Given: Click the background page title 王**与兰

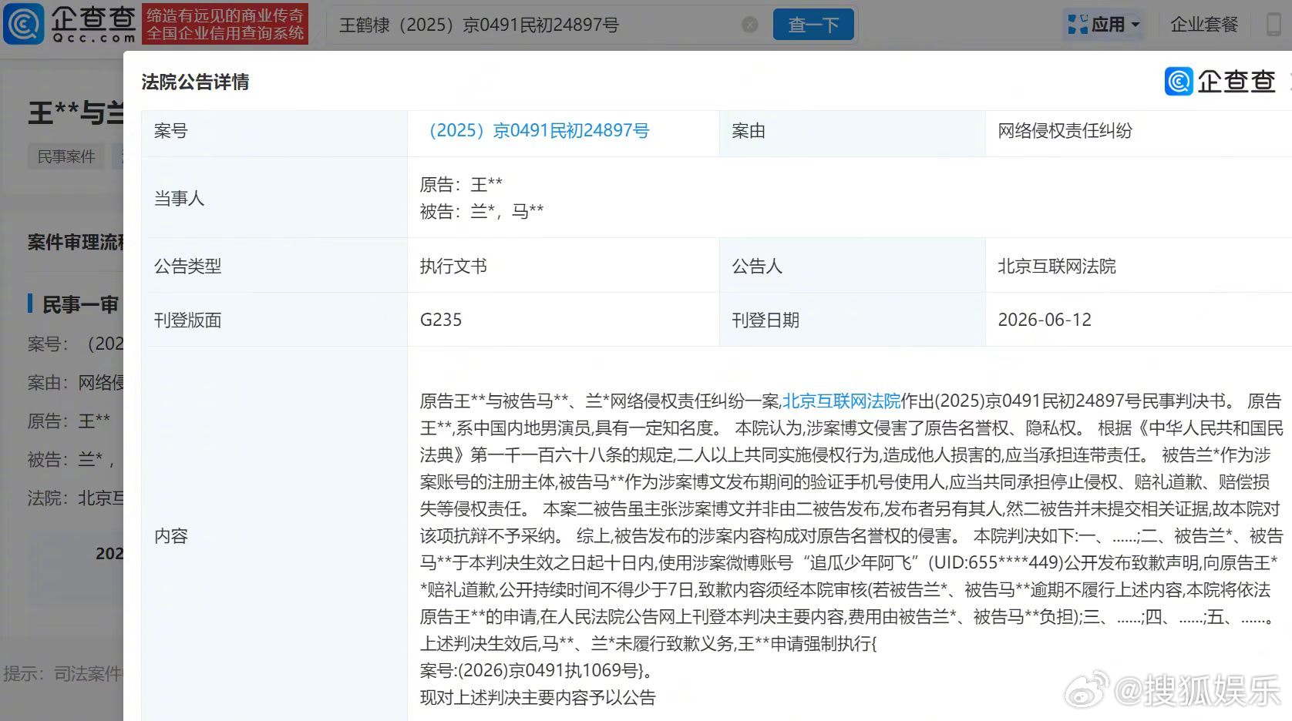Looking at the screenshot, I should point(76,113).
